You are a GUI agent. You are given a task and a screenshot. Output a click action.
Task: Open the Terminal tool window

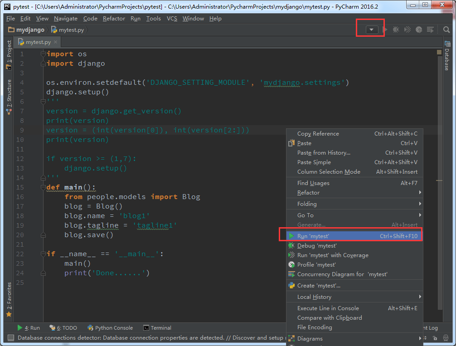click(157, 328)
